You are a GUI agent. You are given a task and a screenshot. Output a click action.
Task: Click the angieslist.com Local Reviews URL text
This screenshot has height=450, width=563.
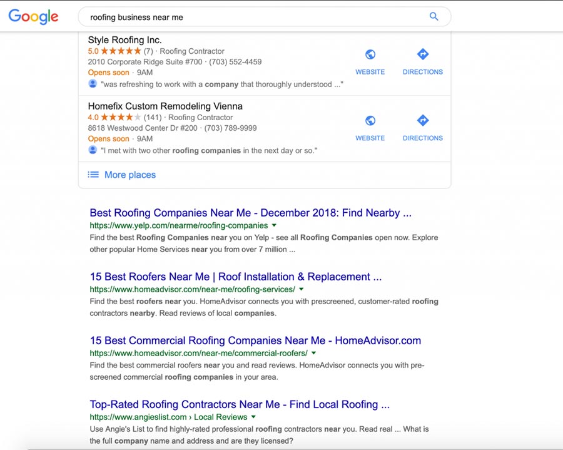(168, 417)
